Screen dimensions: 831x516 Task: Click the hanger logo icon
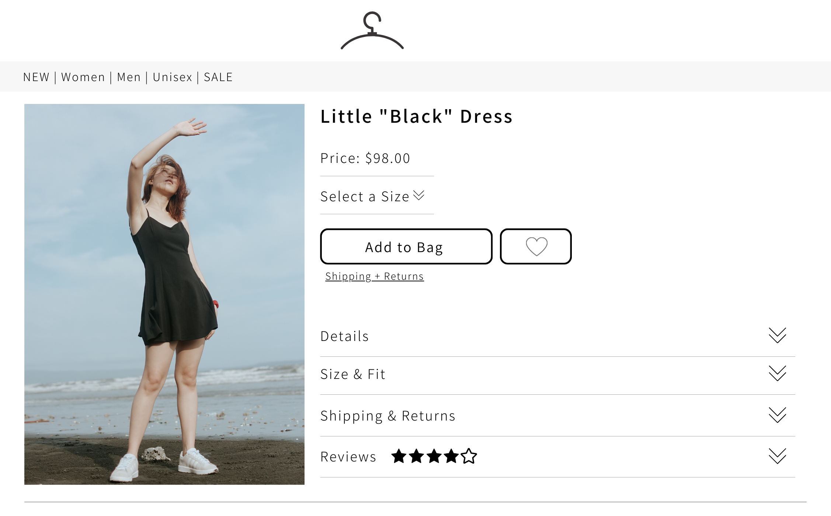372,30
